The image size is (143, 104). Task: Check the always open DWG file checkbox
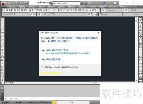42,67
